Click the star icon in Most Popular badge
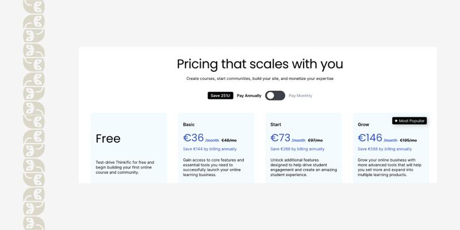The height and width of the screenshot is (230, 460). pos(396,121)
